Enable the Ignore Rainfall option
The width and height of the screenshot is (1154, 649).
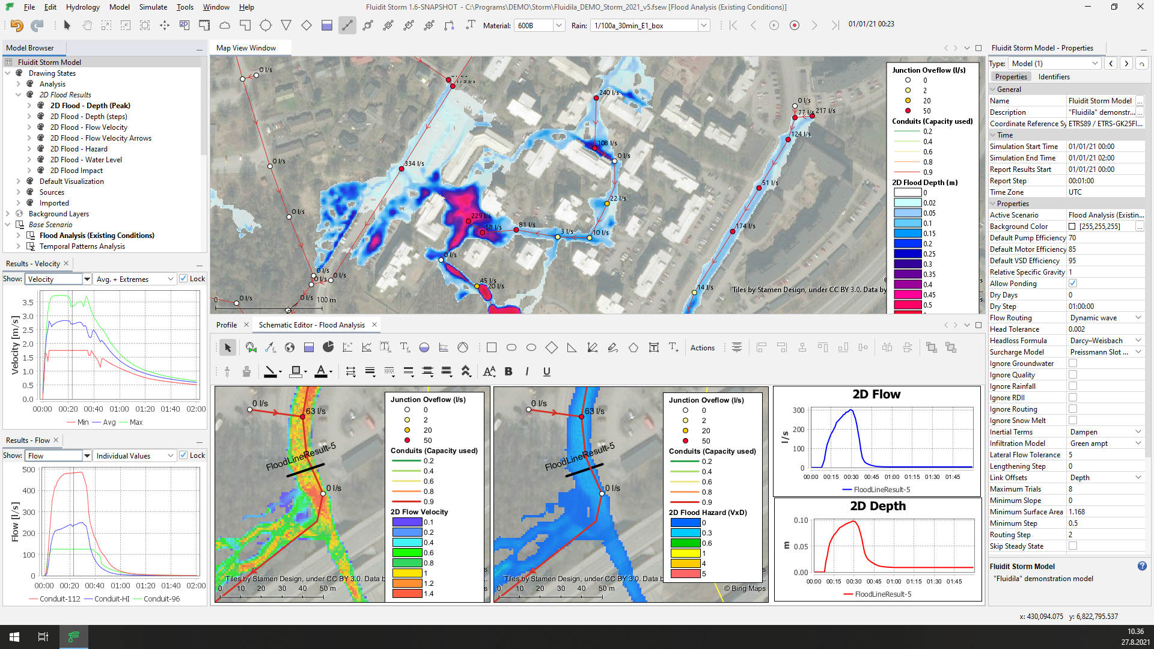(1072, 386)
